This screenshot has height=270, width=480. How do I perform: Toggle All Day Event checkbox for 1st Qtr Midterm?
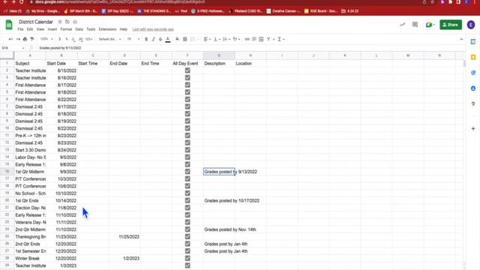pos(187,172)
